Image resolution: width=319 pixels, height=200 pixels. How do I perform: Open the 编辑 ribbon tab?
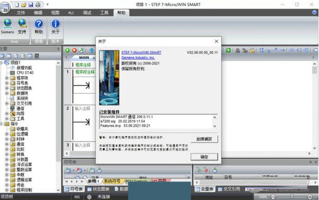point(38,13)
